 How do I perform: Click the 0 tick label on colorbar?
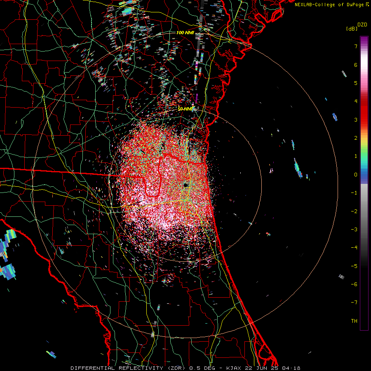[x=356, y=174]
